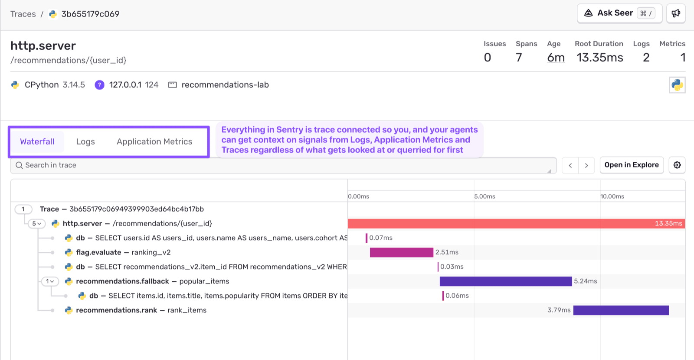Toggle the Trace root count badge
694x360 pixels.
[x=23, y=209]
